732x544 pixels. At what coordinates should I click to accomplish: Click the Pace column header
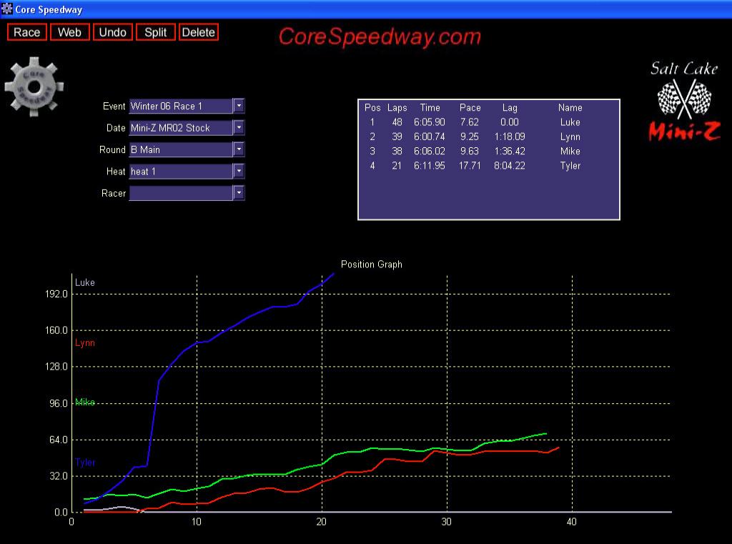(x=470, y=108)
